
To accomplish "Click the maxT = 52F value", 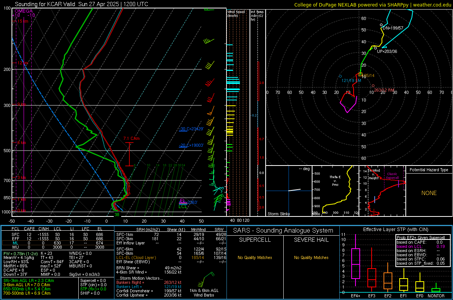I will 51,266.
